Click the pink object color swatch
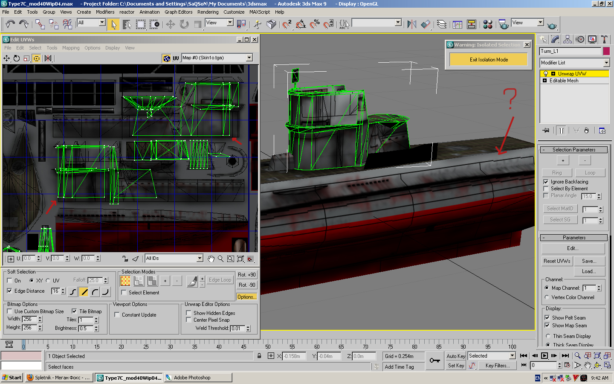 pos(606,51)
